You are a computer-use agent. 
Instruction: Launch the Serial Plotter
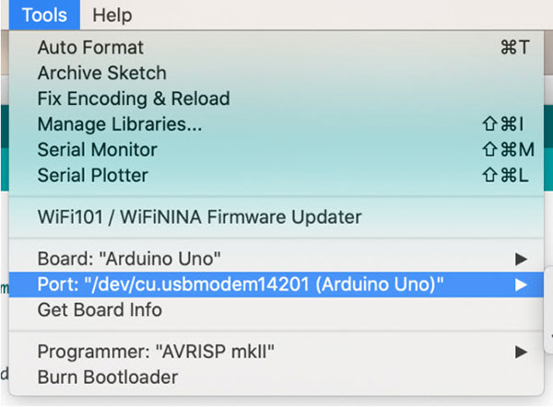point(92,175)
